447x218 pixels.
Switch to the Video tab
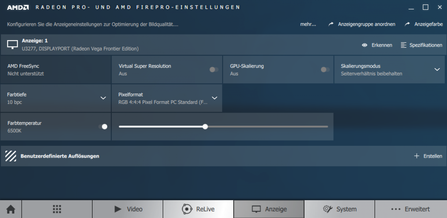pos(128,209)
